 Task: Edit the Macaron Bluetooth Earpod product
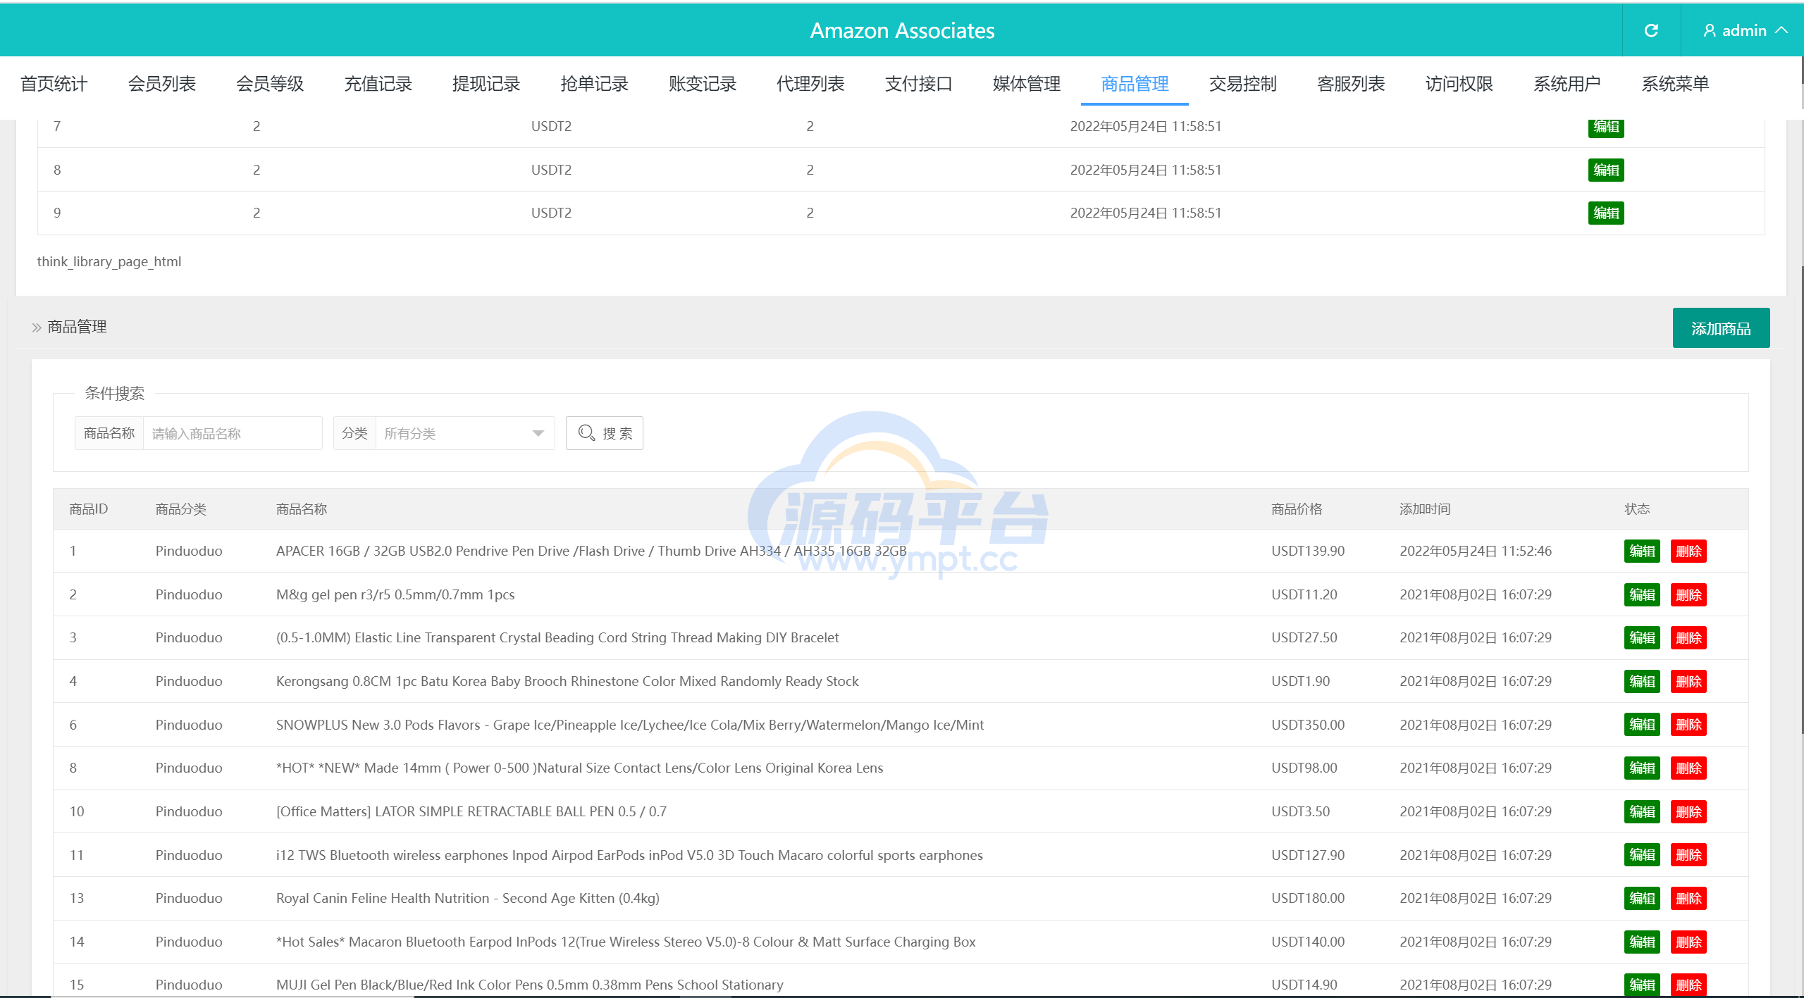click(1642, 942)
